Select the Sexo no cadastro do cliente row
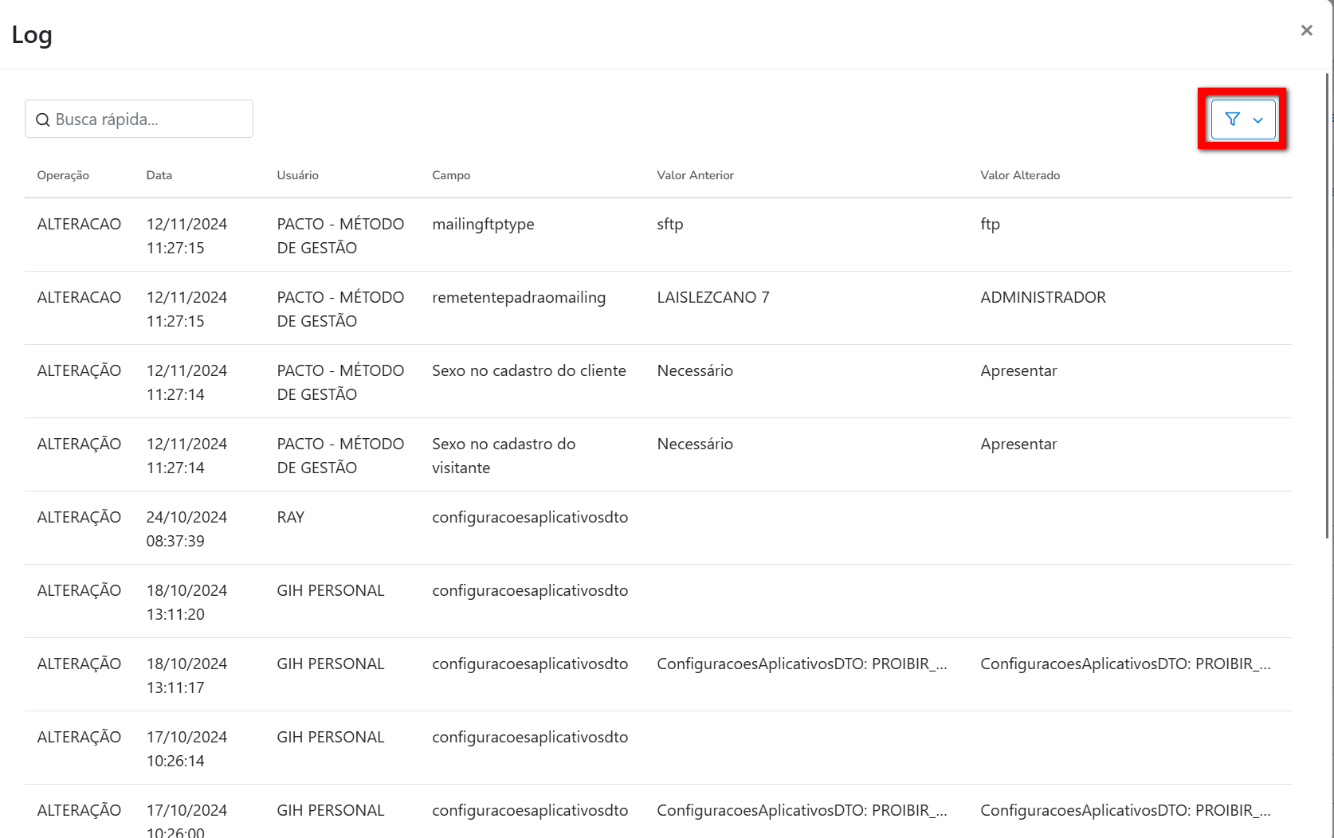The image size is (1334, 838). (x=528, y=371)
